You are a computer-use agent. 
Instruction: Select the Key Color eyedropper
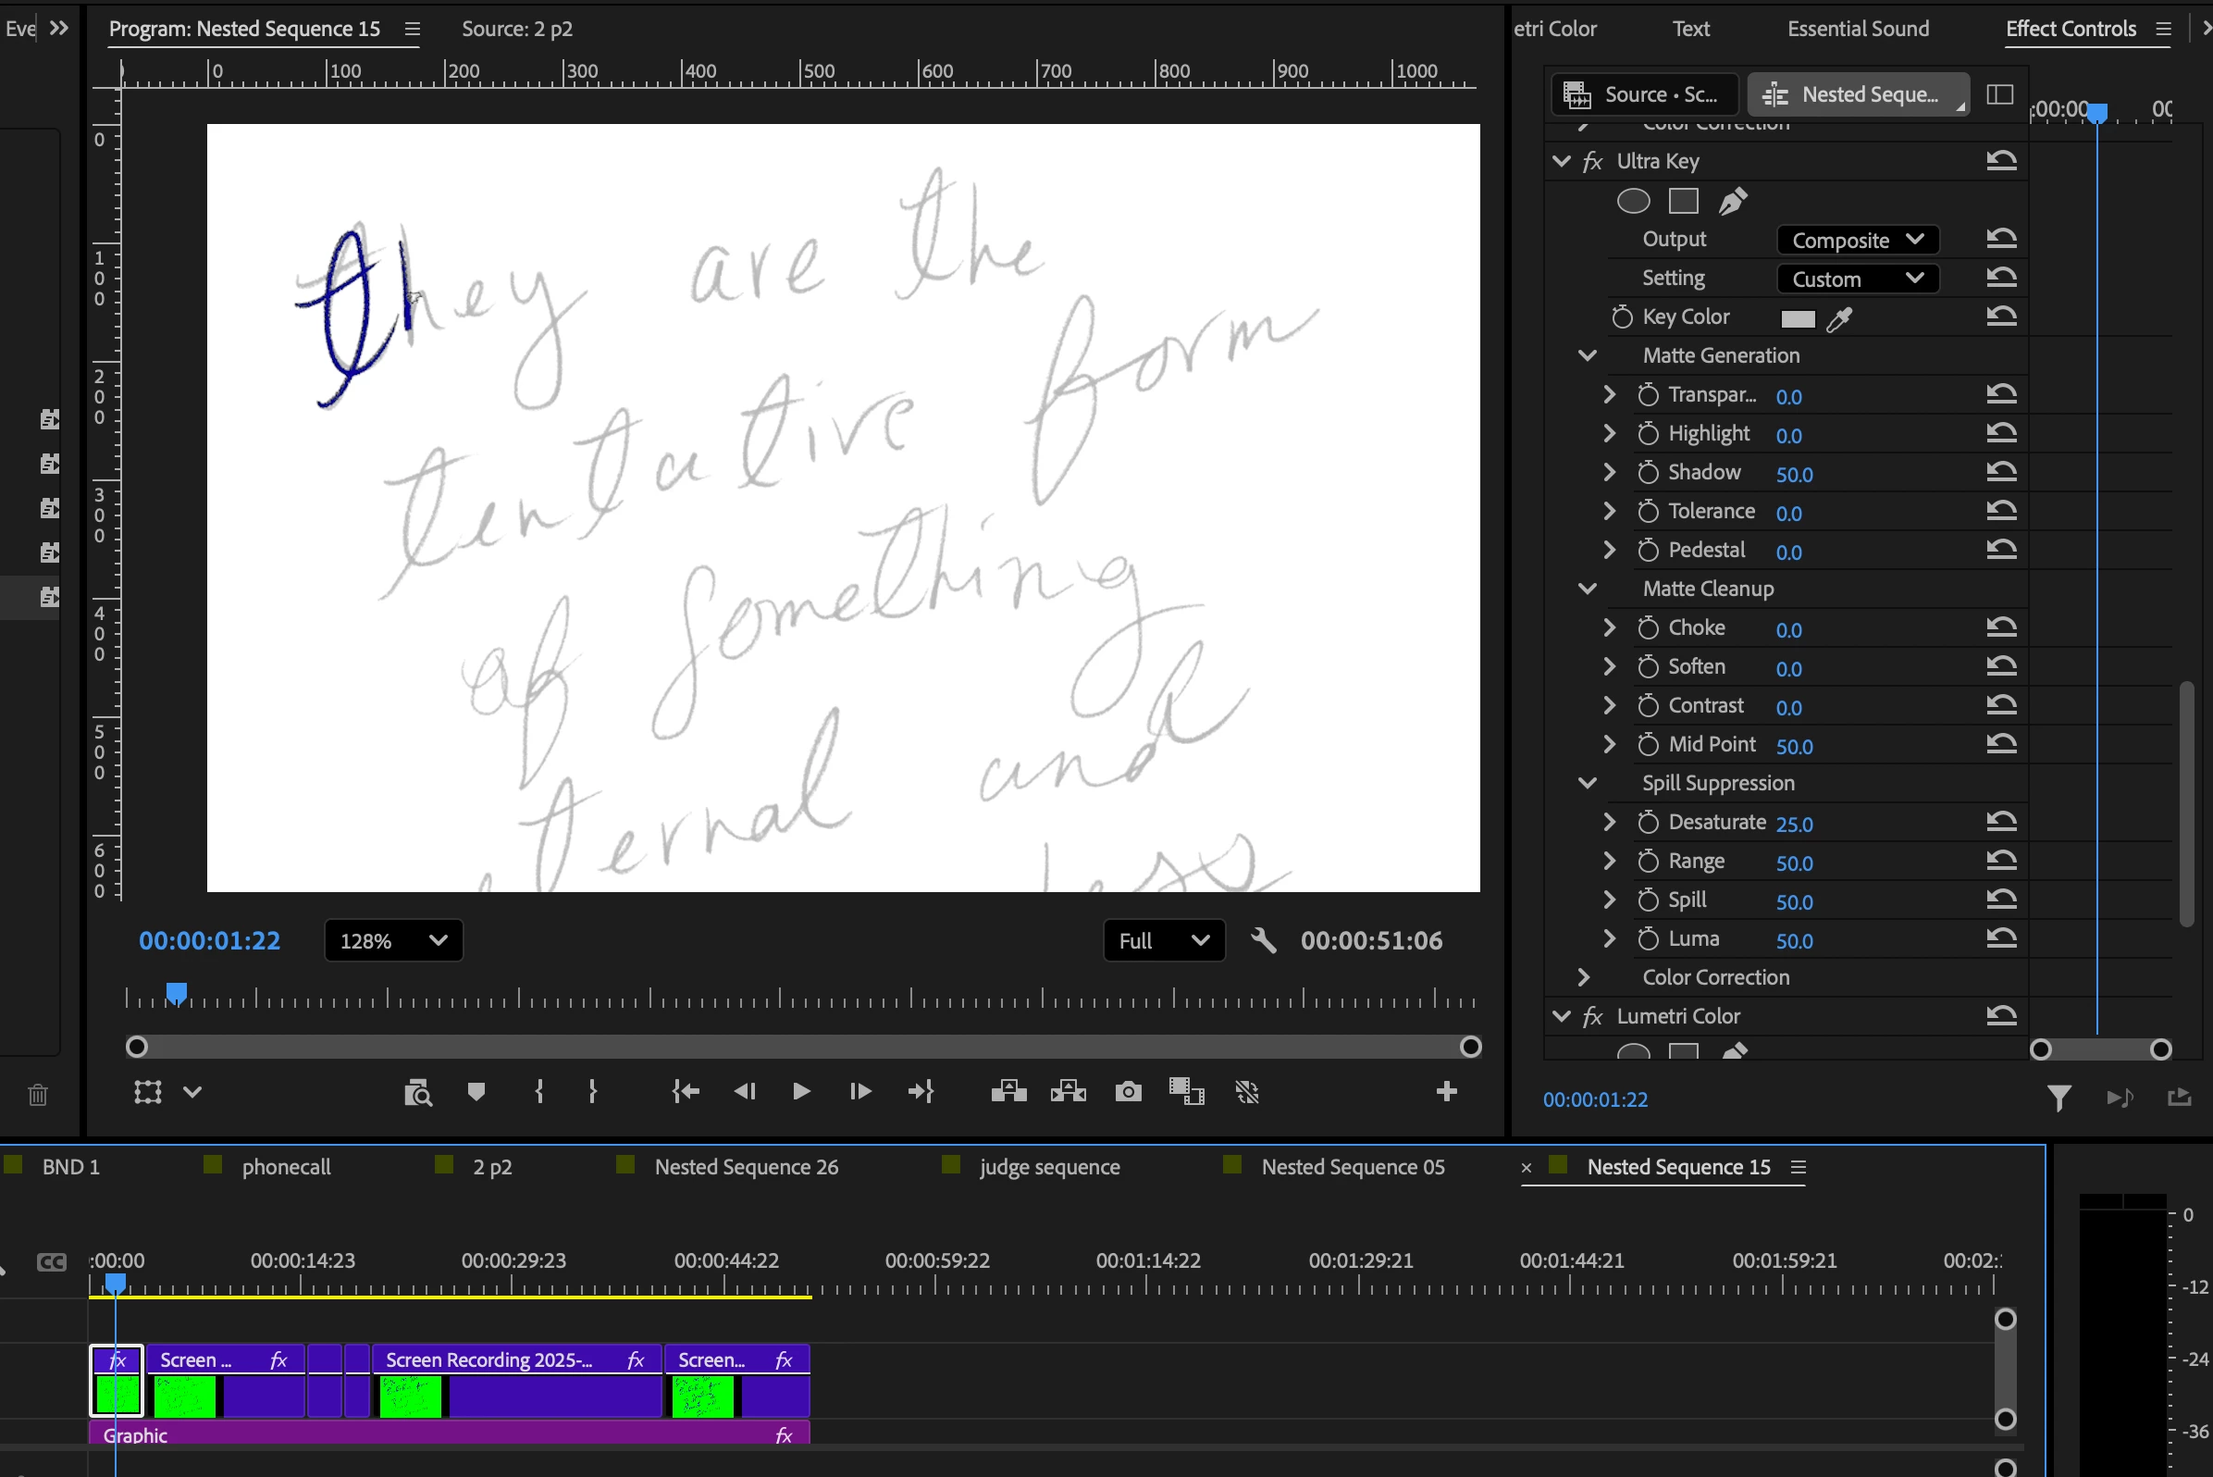click(x=1838, y=319)
